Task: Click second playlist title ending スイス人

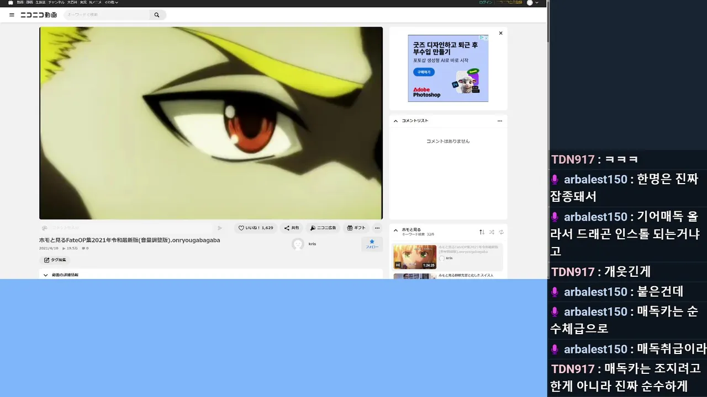Action: tap(466, 275)
